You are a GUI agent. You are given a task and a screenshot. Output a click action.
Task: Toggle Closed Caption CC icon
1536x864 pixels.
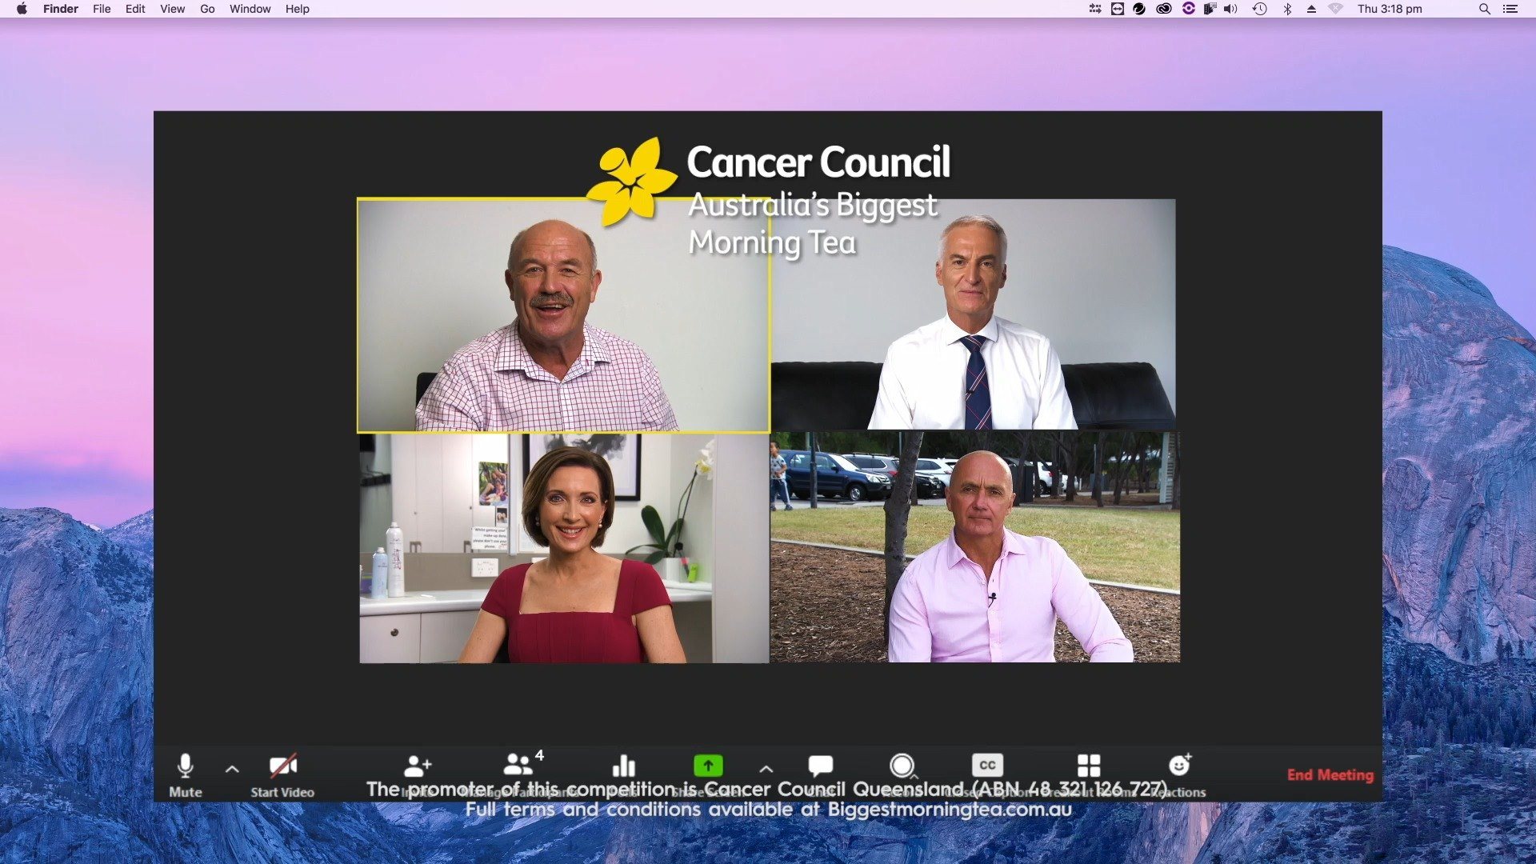click(x=987, y=765)
